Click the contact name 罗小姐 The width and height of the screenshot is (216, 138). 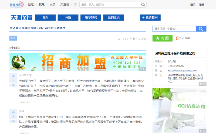point(172,61)
